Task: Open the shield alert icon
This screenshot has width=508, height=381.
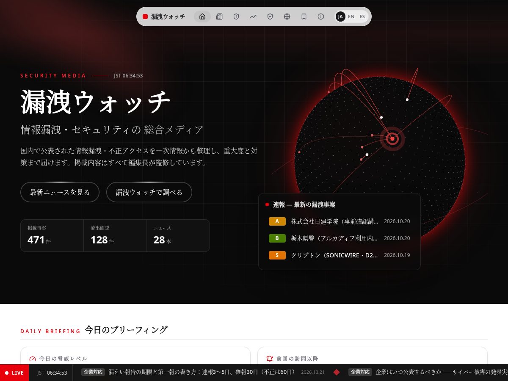Action: coord(236,17)
